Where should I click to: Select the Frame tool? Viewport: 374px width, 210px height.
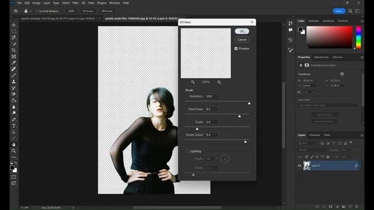[14, 57]
